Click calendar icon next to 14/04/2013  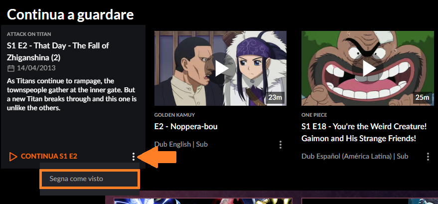[x=10, y=68]
